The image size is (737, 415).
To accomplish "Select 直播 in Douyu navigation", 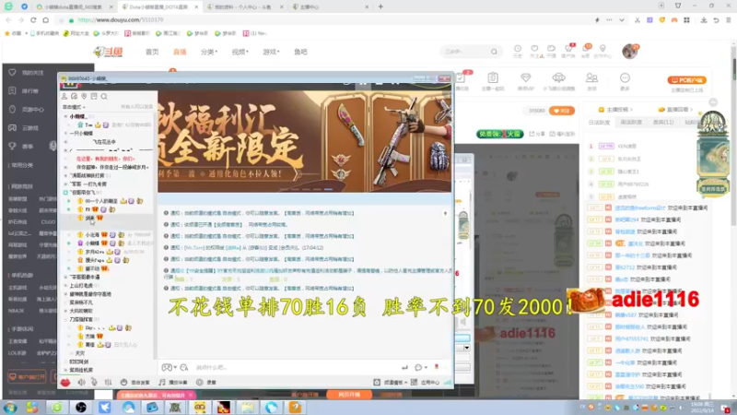I will click(x=180, y=52).
